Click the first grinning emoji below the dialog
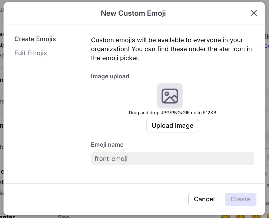This screenshot has height=218, width=269. (225, 217)
